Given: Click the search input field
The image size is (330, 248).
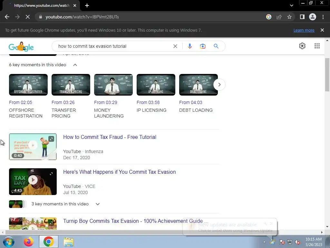Looking at the screenshot, I should (x=114, y=46).
